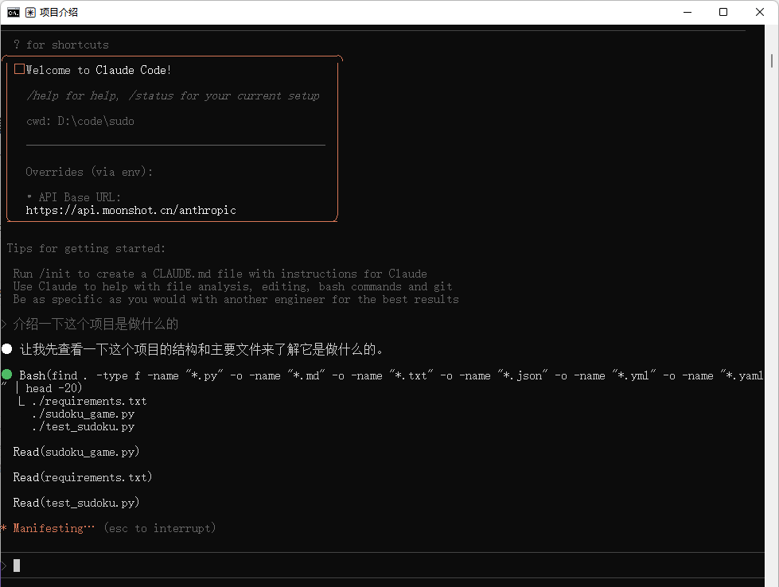Click the white bullet before '让我先查看'
Viewport: 779px width, 587px height.
[x=7, y=349]
